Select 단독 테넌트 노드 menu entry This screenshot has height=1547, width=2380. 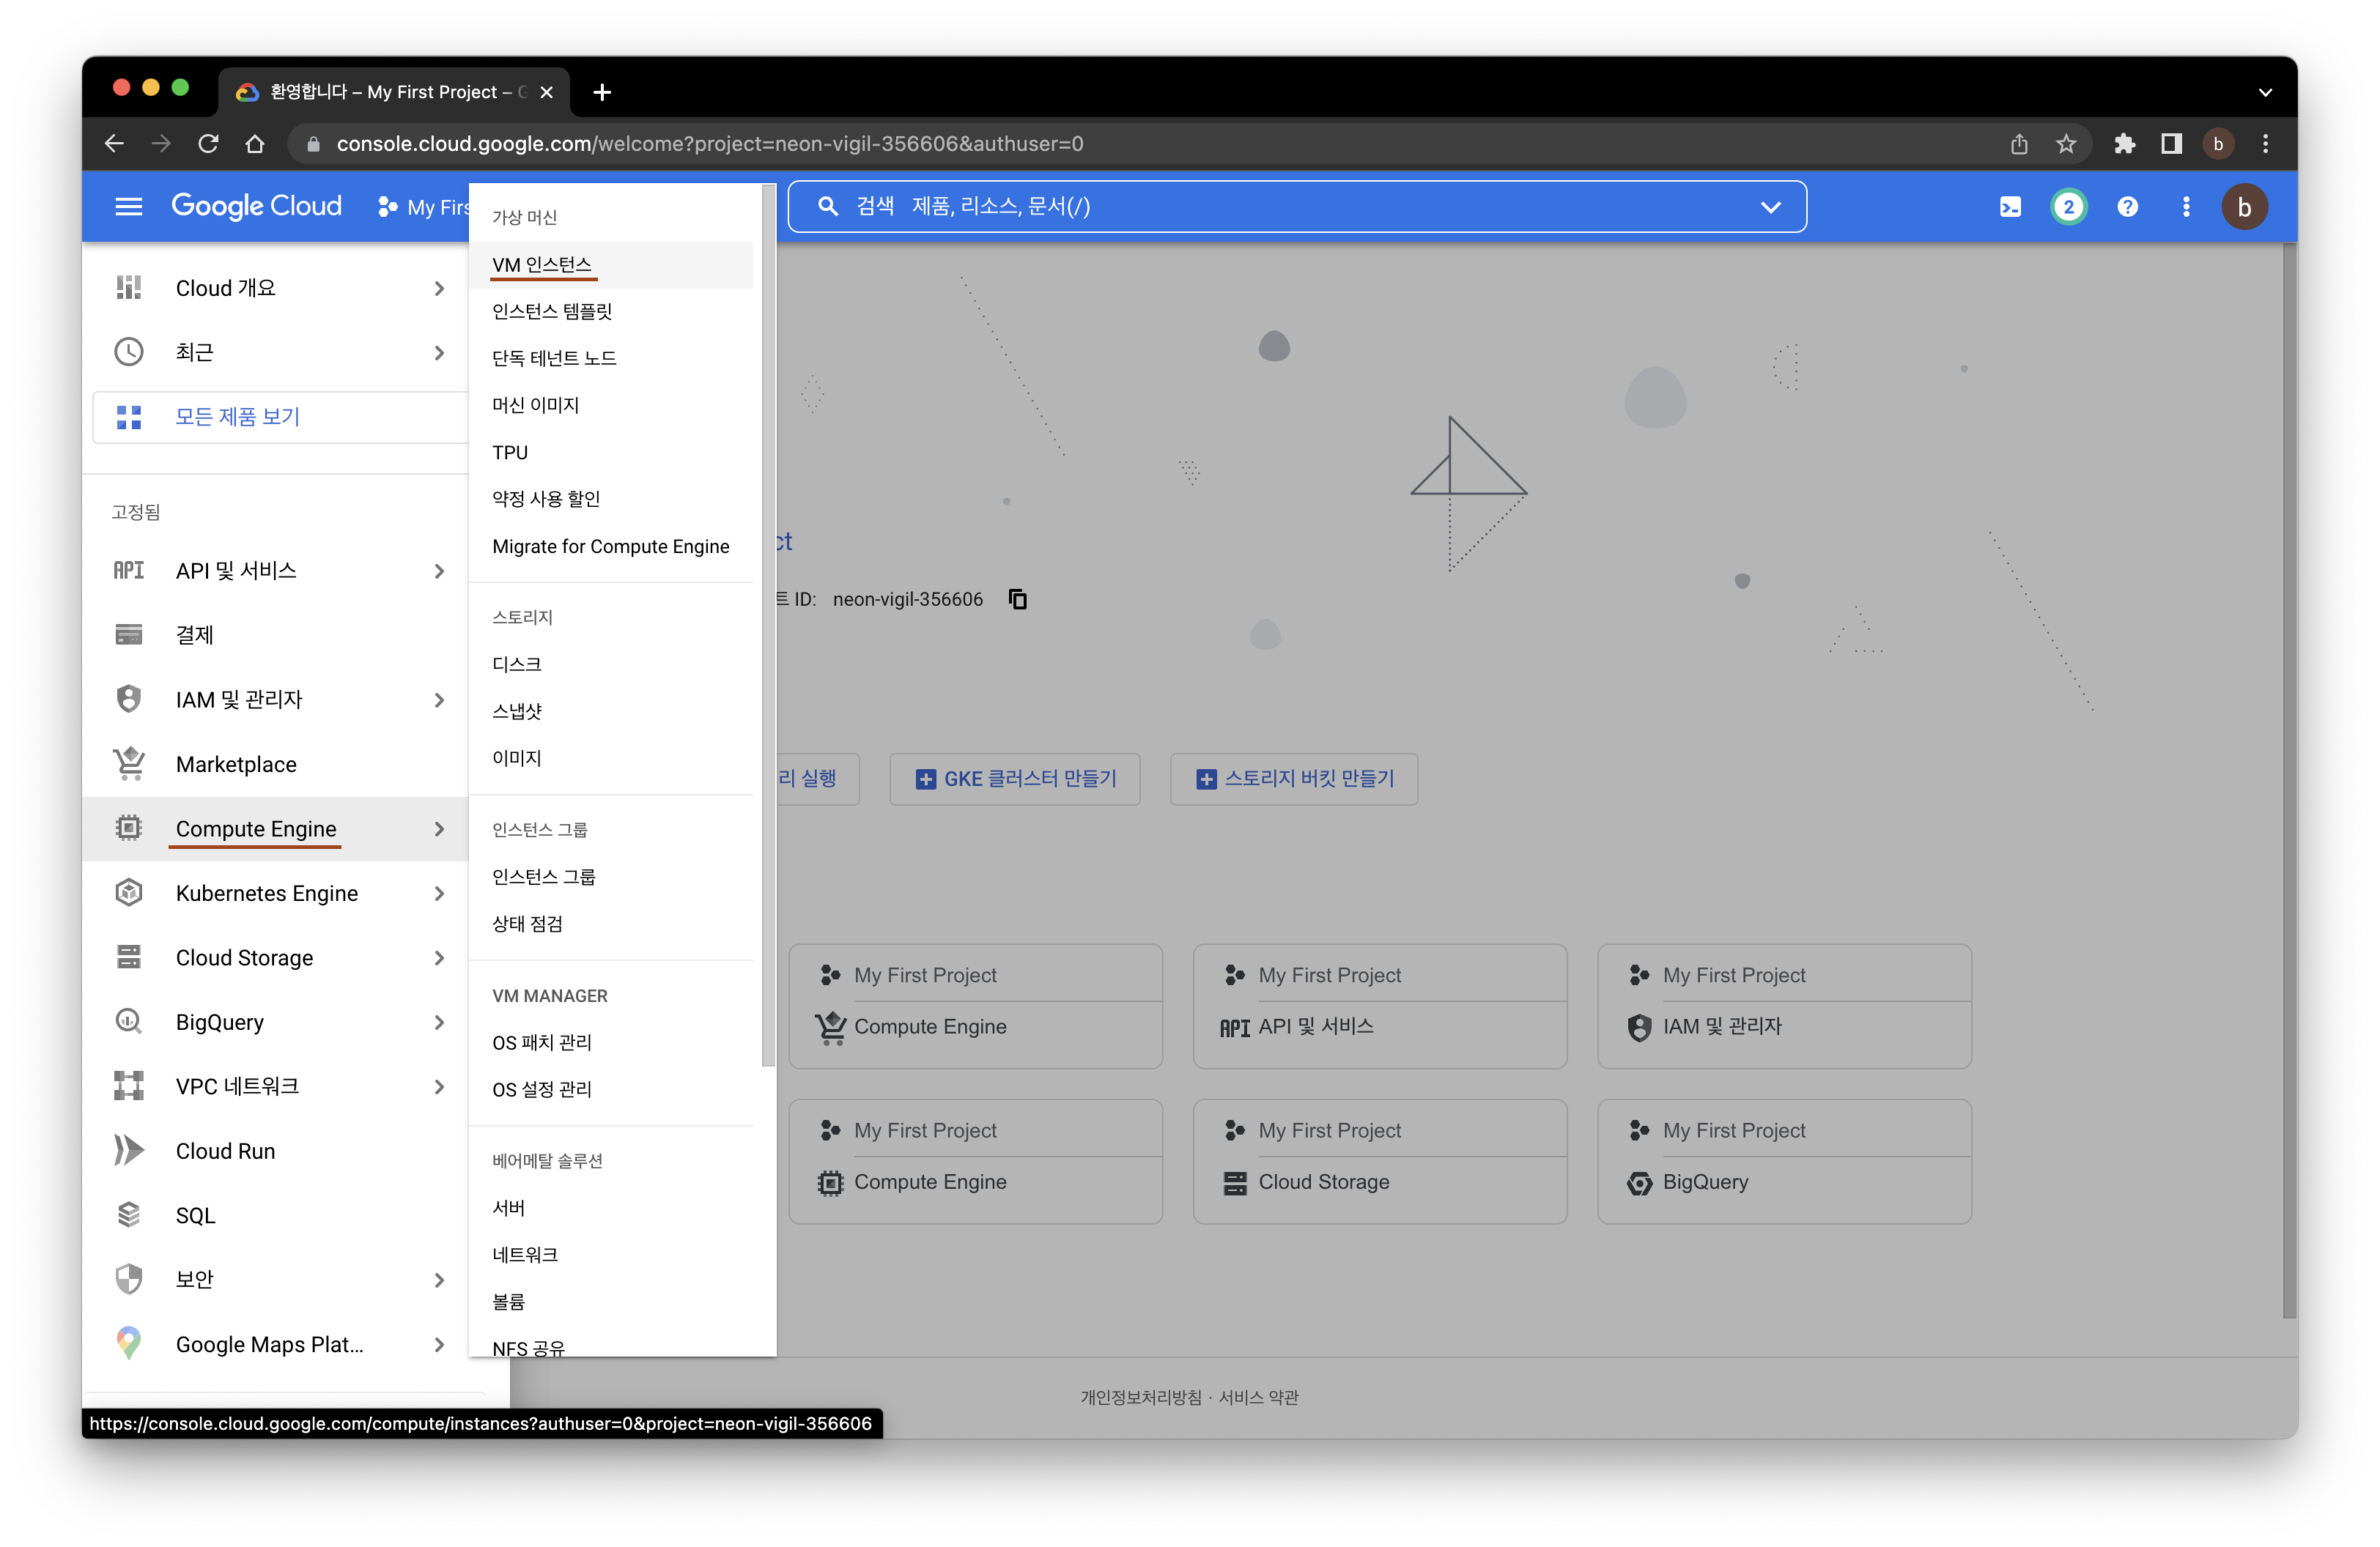click(611, 357)
